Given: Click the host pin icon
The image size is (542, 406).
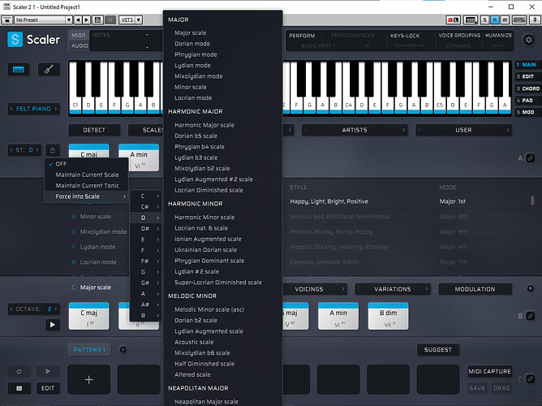Looking at the screenshot, I should (x=535, y=19).
